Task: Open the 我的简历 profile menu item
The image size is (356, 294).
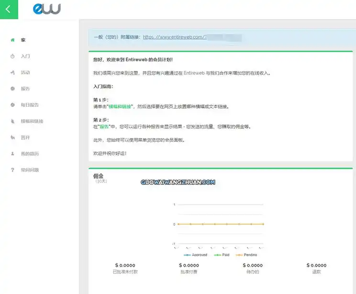Action: click(30, 154)
